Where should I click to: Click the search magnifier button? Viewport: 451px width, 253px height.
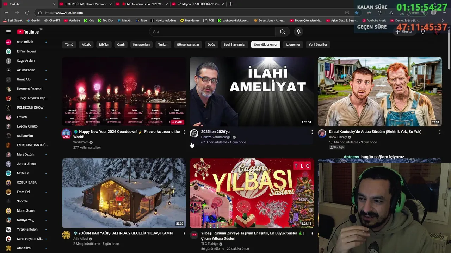[283, 32]
